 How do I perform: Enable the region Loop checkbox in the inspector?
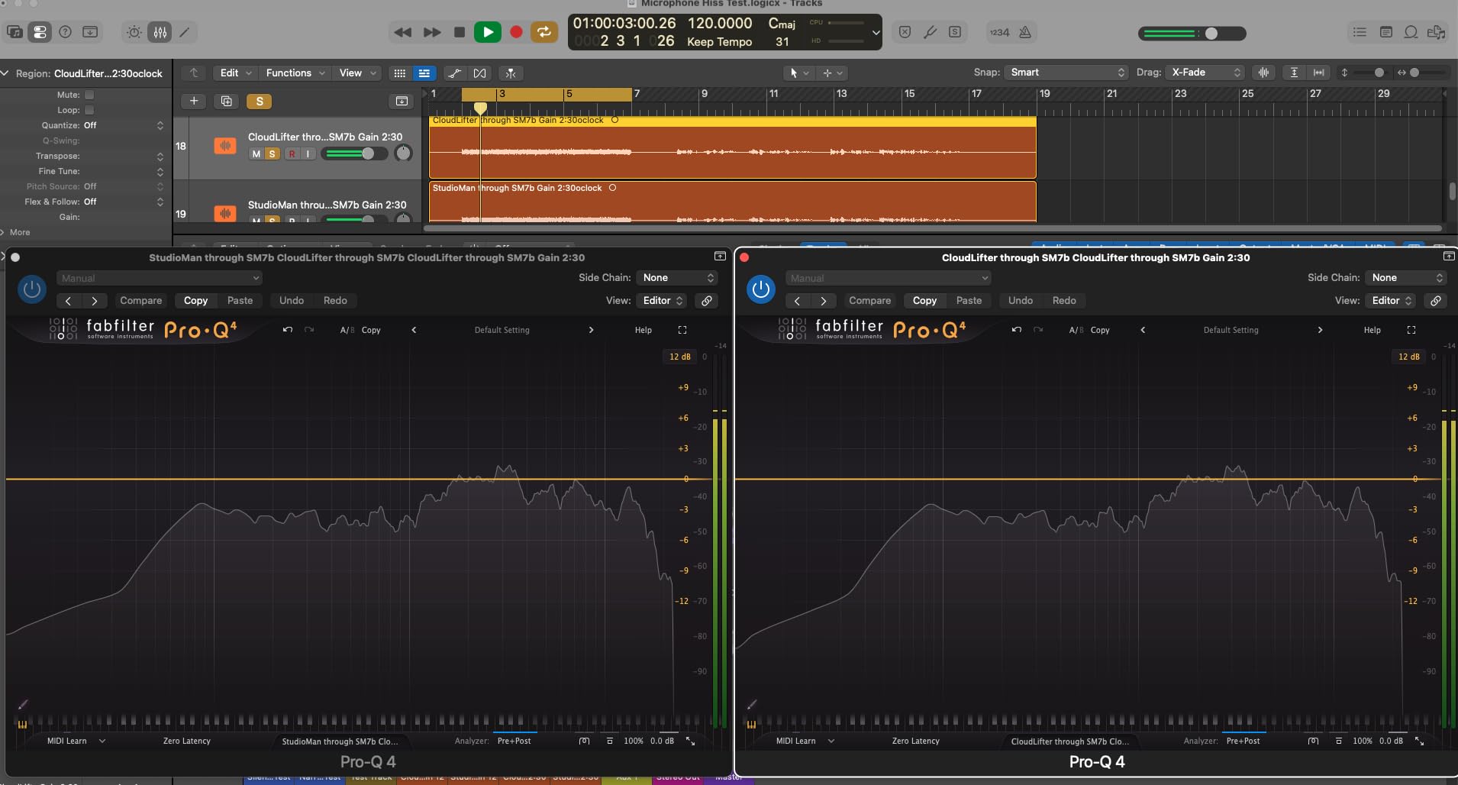click(x=89, y=110)
